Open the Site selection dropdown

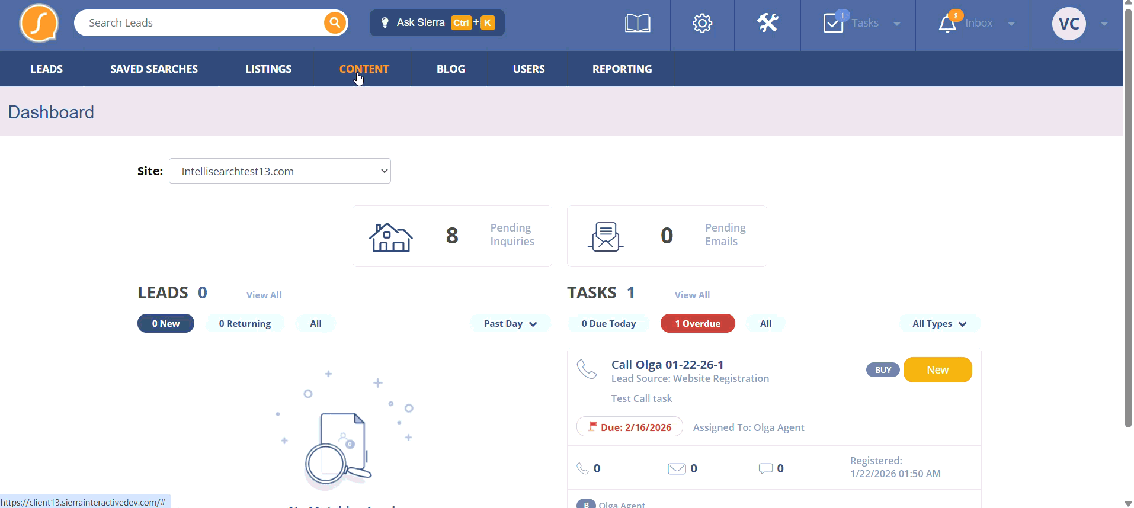pyautogui.click(x=280, y=171)
